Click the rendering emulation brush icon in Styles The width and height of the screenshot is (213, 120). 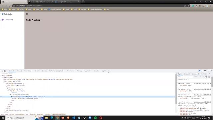pos(206,77)
